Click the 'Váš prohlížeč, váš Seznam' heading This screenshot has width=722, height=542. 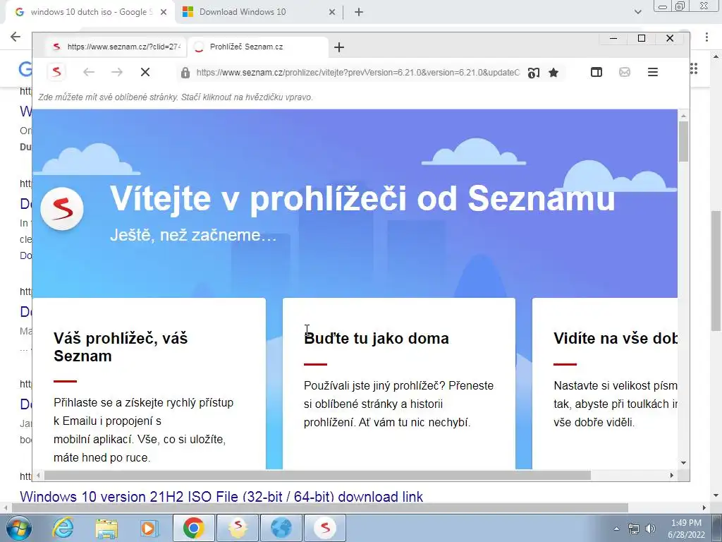point(121,347)
